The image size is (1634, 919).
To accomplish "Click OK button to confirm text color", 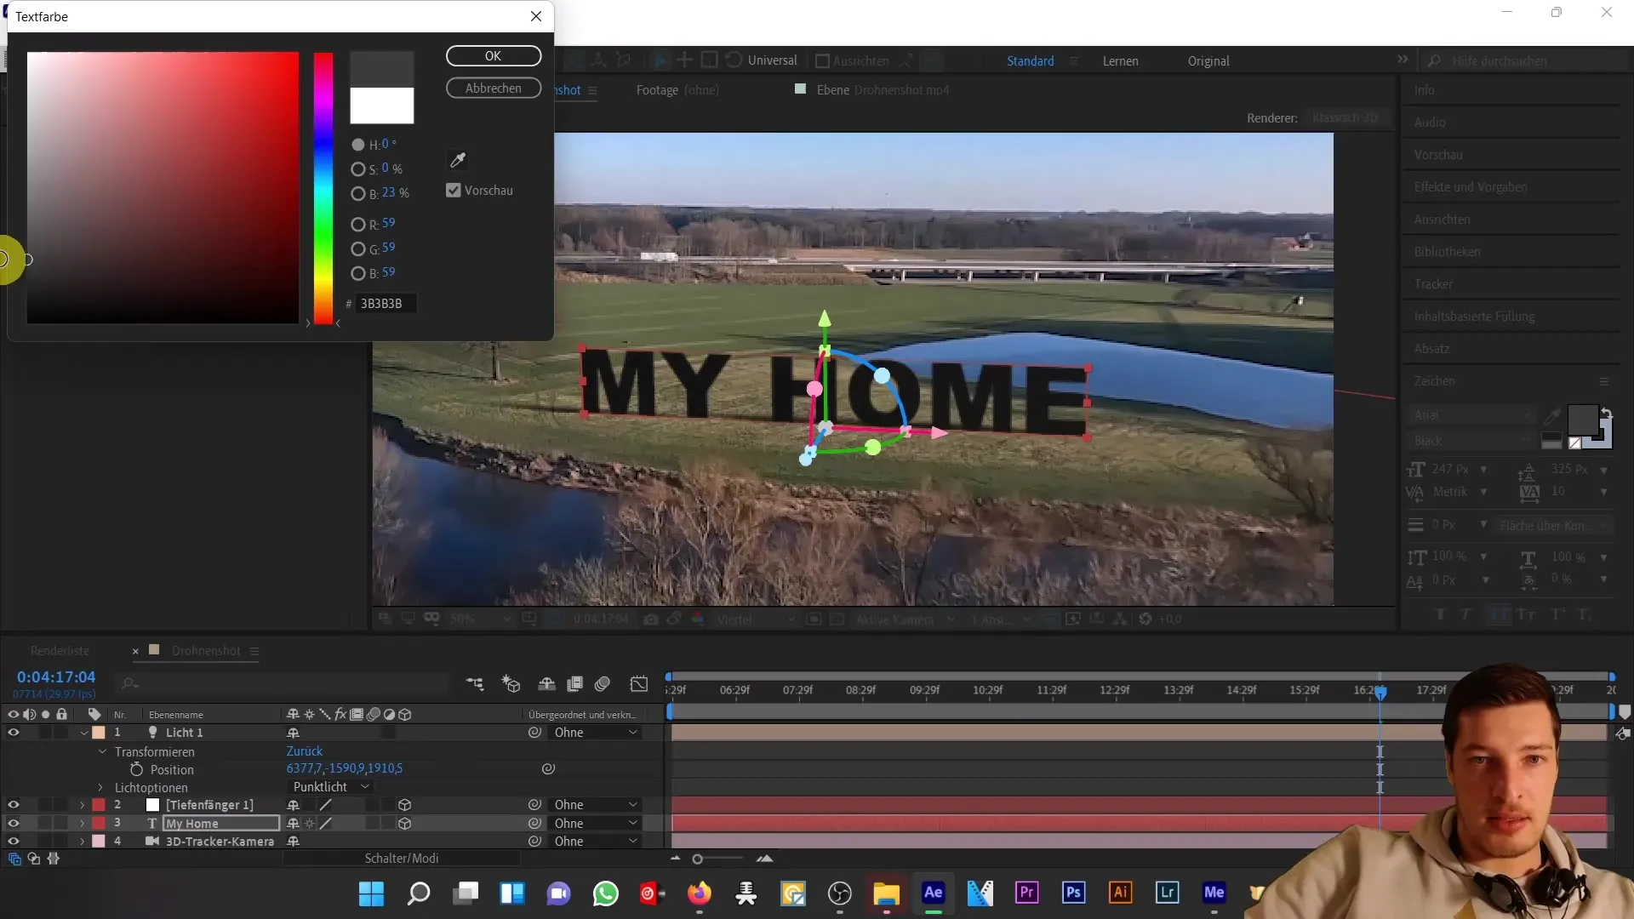I will click(494, 55).
